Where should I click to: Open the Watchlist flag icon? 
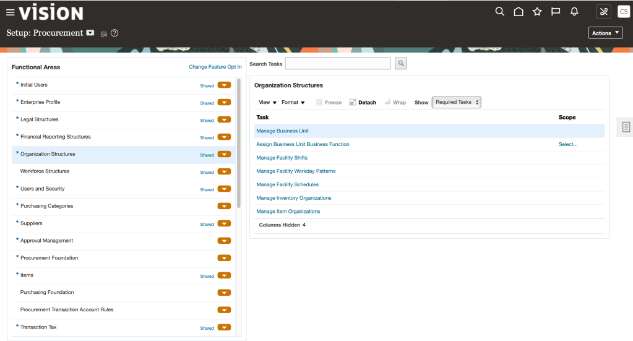pos(556,12)
